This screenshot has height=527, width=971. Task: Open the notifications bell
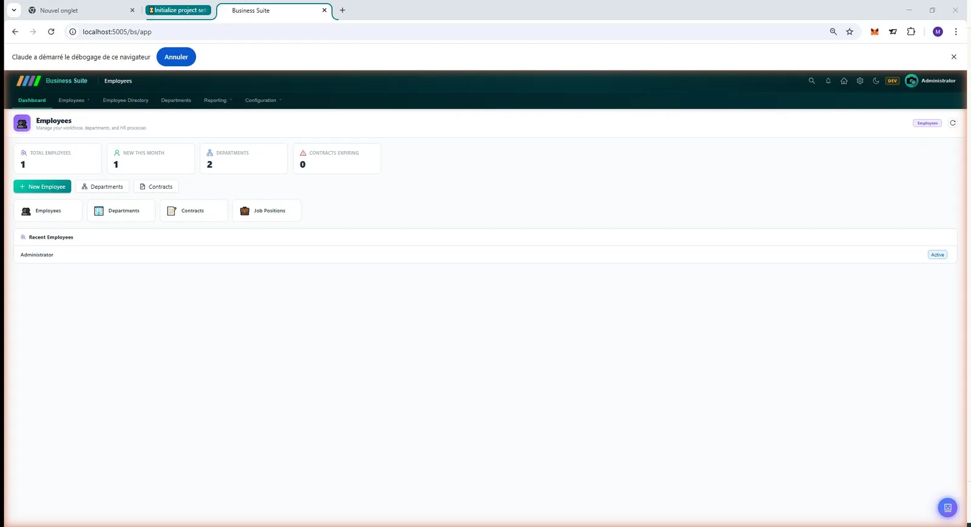(828, 81)
